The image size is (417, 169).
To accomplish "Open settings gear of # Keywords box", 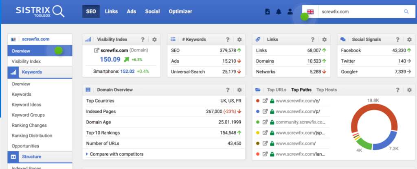I will pos(239,39).
